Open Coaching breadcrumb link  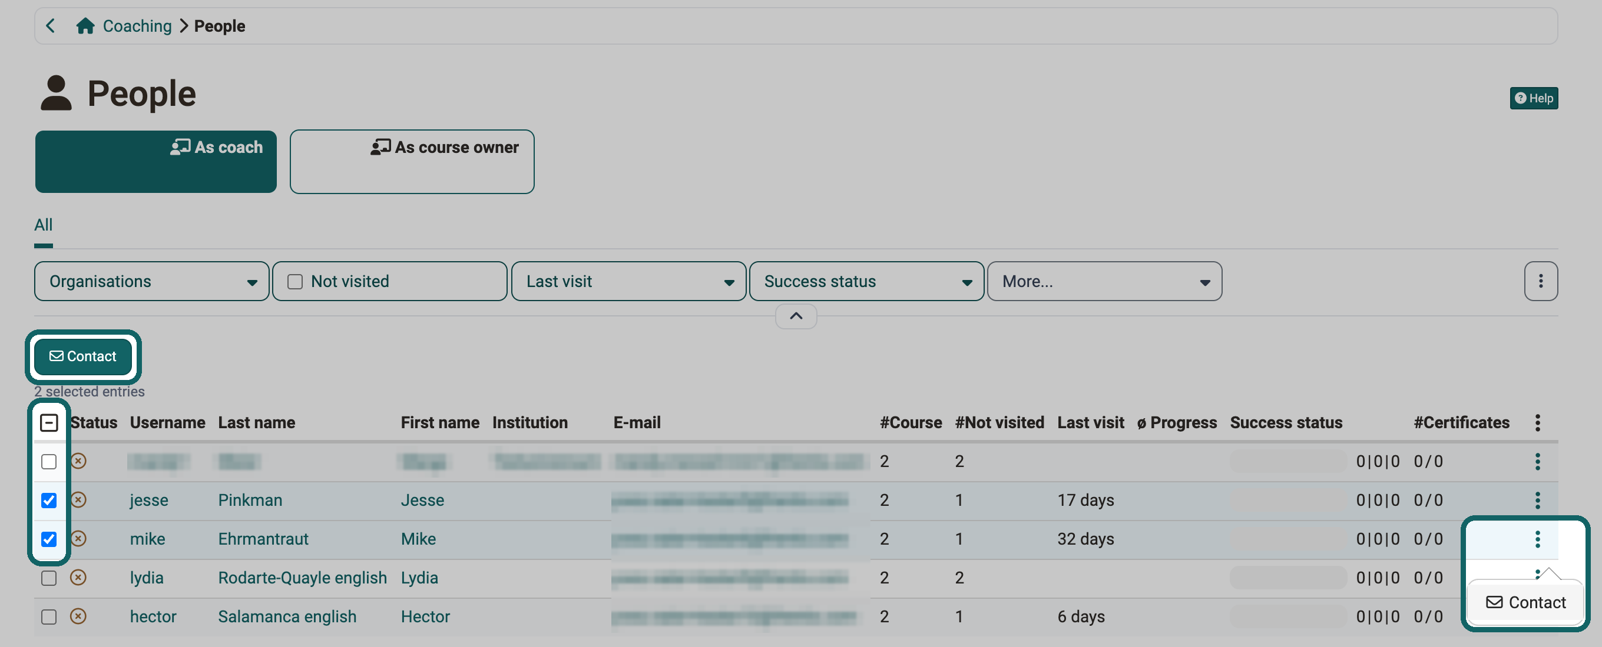pyautogui.click(x=137, y=26)
